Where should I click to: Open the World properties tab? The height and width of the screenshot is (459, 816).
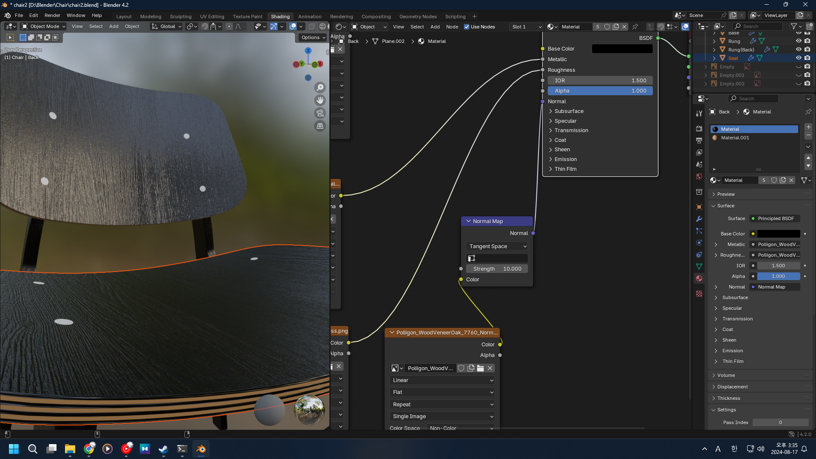point(699,176)
